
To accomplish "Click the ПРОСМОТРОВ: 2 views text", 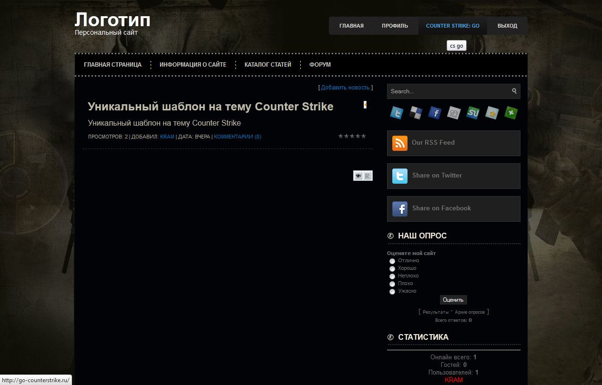I will (108, 137).
